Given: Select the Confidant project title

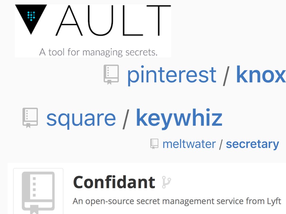Looking at the screenshot, I should (114, 182).
